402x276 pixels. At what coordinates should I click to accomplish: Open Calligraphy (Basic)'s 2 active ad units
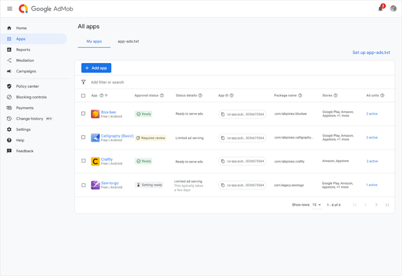coord(372,137)
